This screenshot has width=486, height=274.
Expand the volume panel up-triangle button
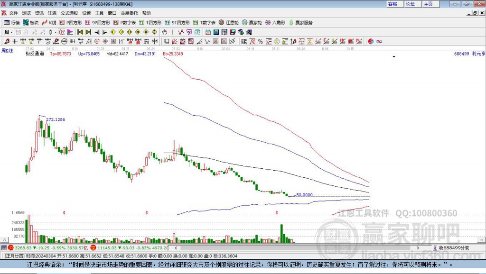(x=5, y=240)
